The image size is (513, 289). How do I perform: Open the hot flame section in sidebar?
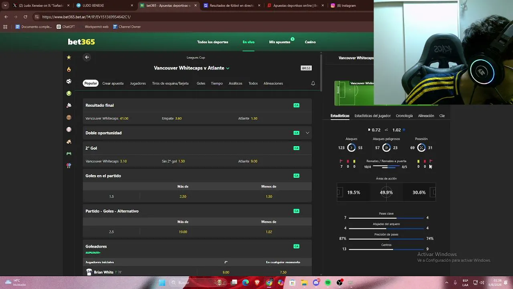pos(69,69)
